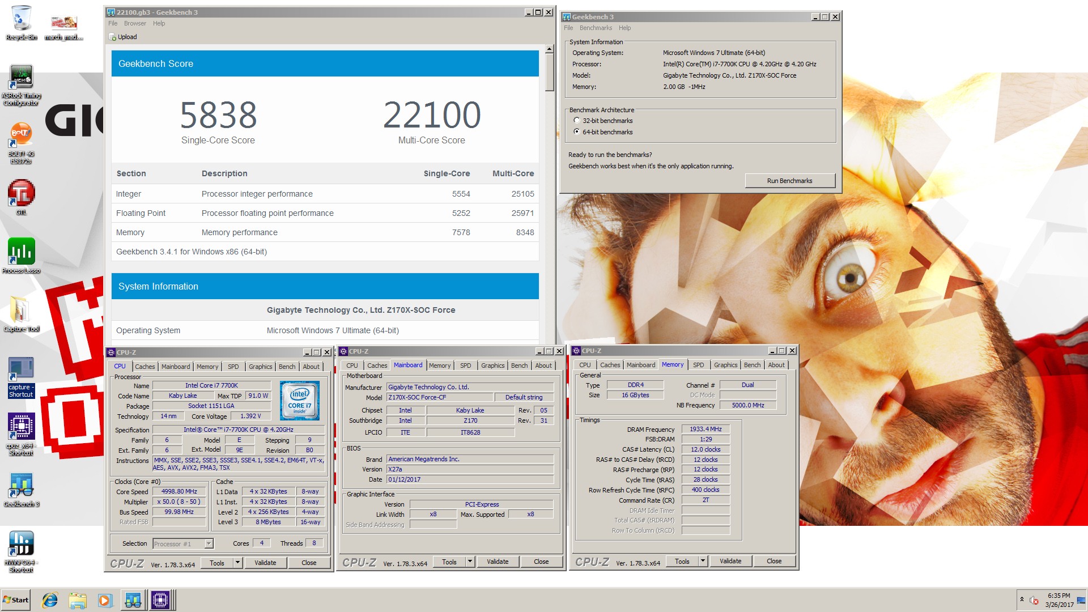Screen dimensions: 1088x612
Task: Click Default string field in Mainboard window
Action: click(x=524, y=398)
